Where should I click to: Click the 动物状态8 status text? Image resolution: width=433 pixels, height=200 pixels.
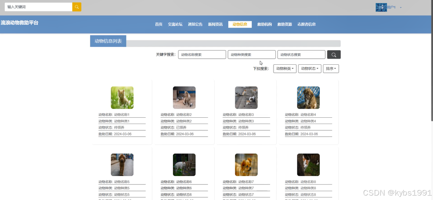308,195
